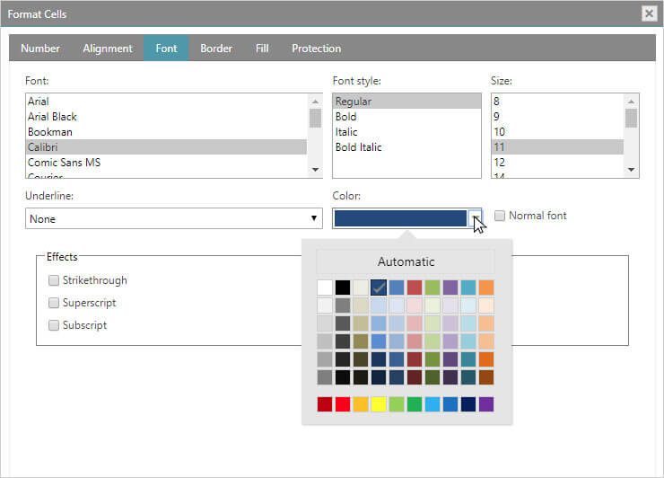Image resolution: width=664 pixels, height=478 pixels.
Task: Close the Format Cells dialog
Action: click(x=649, y=13)
